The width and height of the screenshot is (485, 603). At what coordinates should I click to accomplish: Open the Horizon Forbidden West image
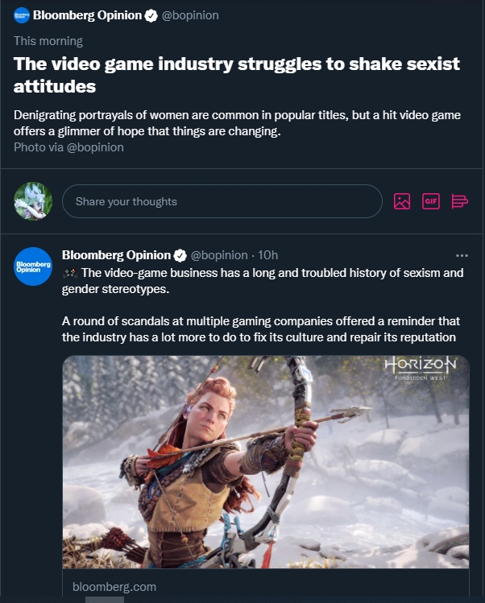click(x=266, y=462)
